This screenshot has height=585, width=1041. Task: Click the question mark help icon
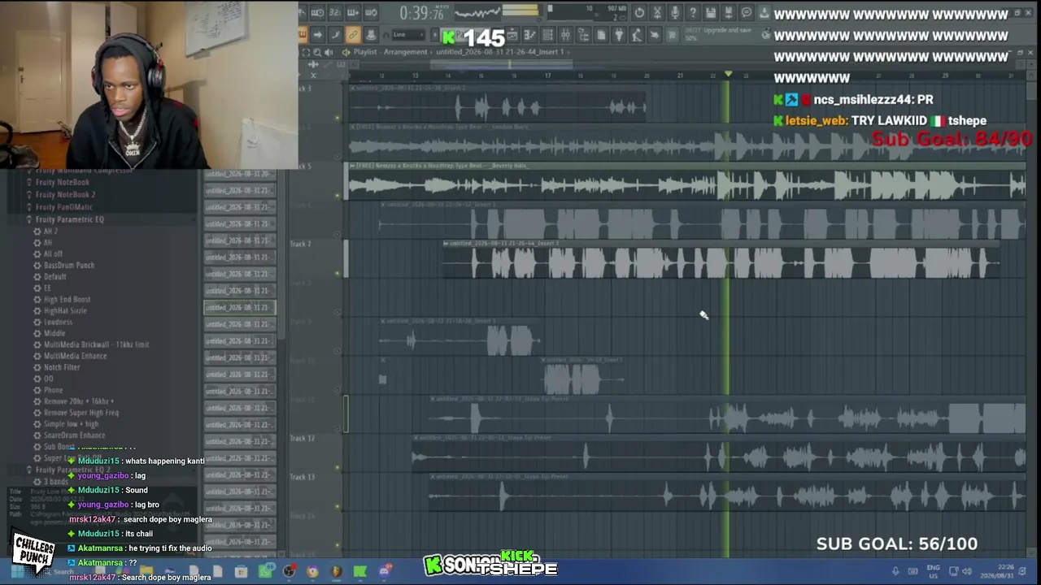click(693, 13)
